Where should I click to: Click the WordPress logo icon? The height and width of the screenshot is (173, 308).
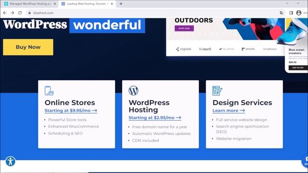[x=133, y=91]
